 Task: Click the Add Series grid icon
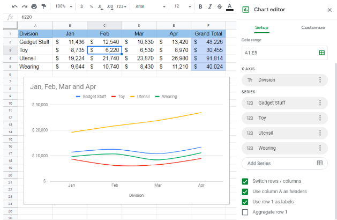click(320, 163)
